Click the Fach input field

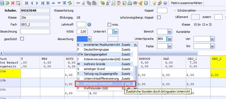[35, 24]
